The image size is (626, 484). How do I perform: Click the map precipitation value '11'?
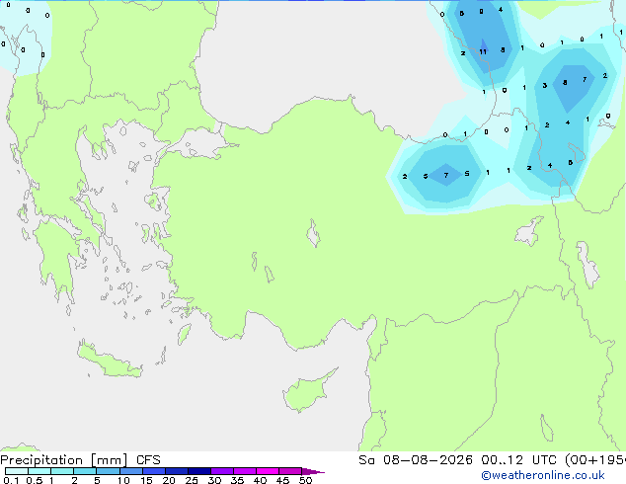click(483, 52)
